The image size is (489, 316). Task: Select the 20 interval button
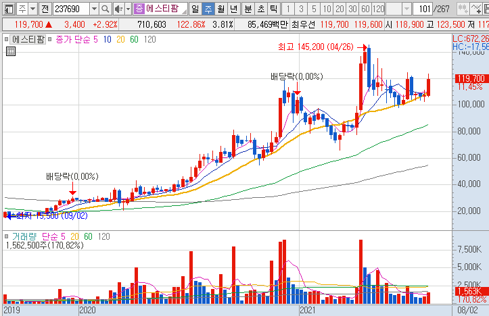(x=340, y=9)
